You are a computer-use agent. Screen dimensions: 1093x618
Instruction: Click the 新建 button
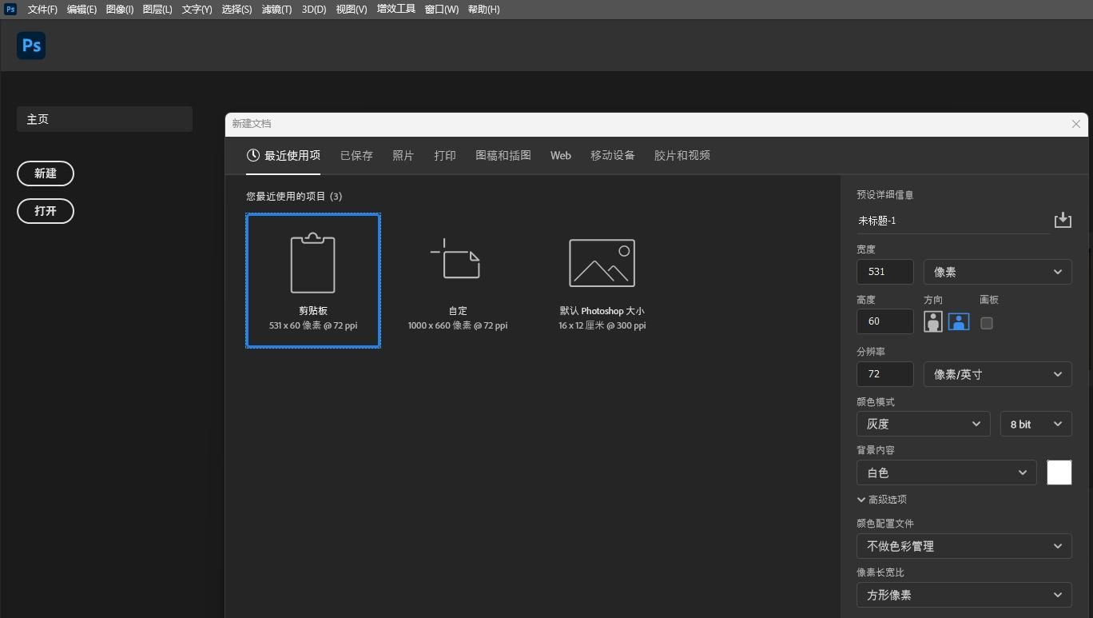pos(46,173)
